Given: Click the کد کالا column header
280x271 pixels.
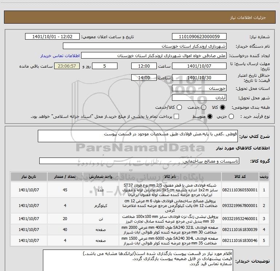Looking at the screenshot, I should [x=240, y=177].
